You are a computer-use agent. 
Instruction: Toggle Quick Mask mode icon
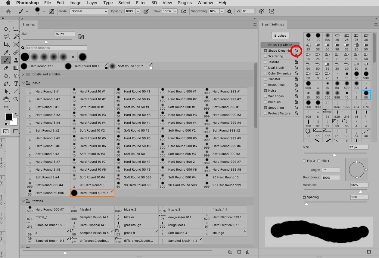(6, 131)
